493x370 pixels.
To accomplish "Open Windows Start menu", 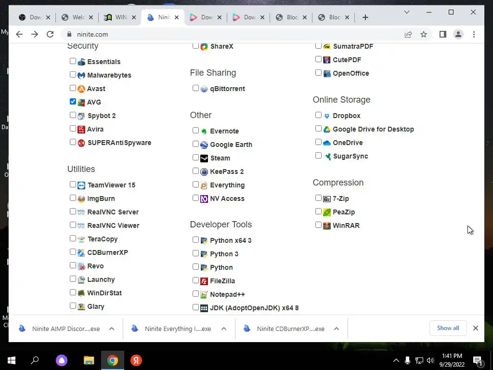I will click(12, 360).
